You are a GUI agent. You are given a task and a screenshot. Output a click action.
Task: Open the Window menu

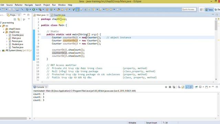[62, 5]
